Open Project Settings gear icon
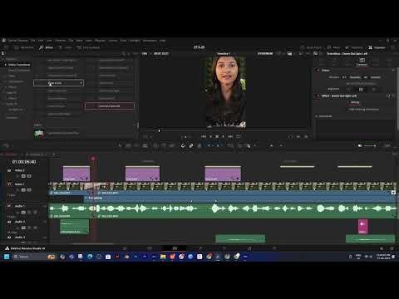399x299 pixels. click(x=392, y=248)
